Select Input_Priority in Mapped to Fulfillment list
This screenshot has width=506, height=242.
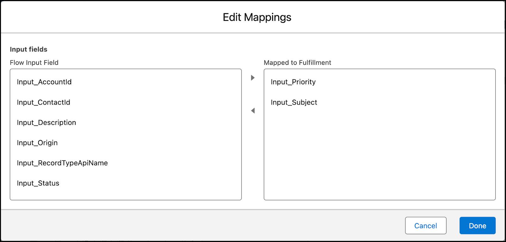[293, 82]
